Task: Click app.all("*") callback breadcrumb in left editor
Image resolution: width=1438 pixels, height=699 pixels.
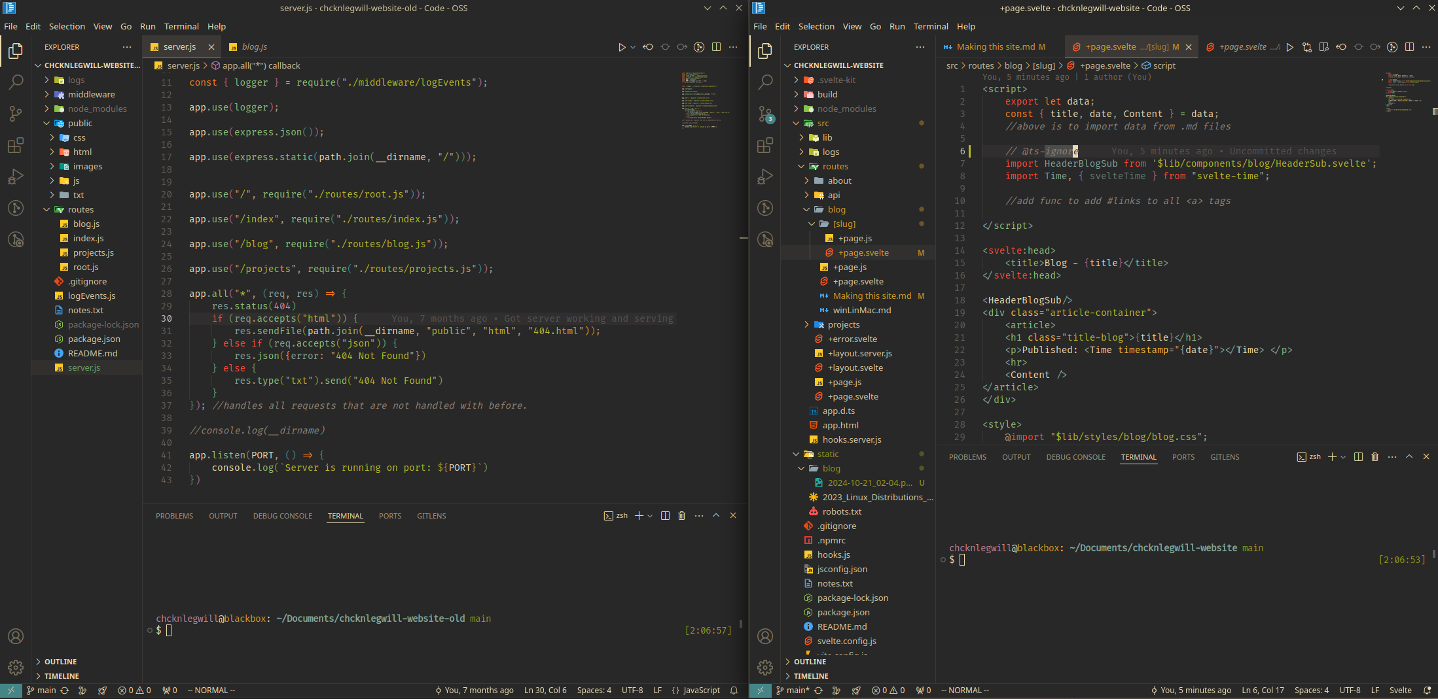Action: pyautogui.click(x=255, y=66)
